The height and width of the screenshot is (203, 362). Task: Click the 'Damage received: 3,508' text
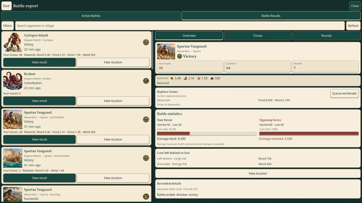[275, 139]
